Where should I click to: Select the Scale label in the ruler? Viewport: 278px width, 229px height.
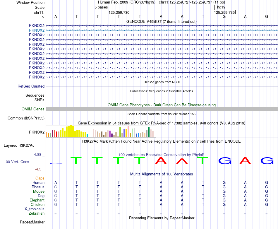click(x=40, y=7)
